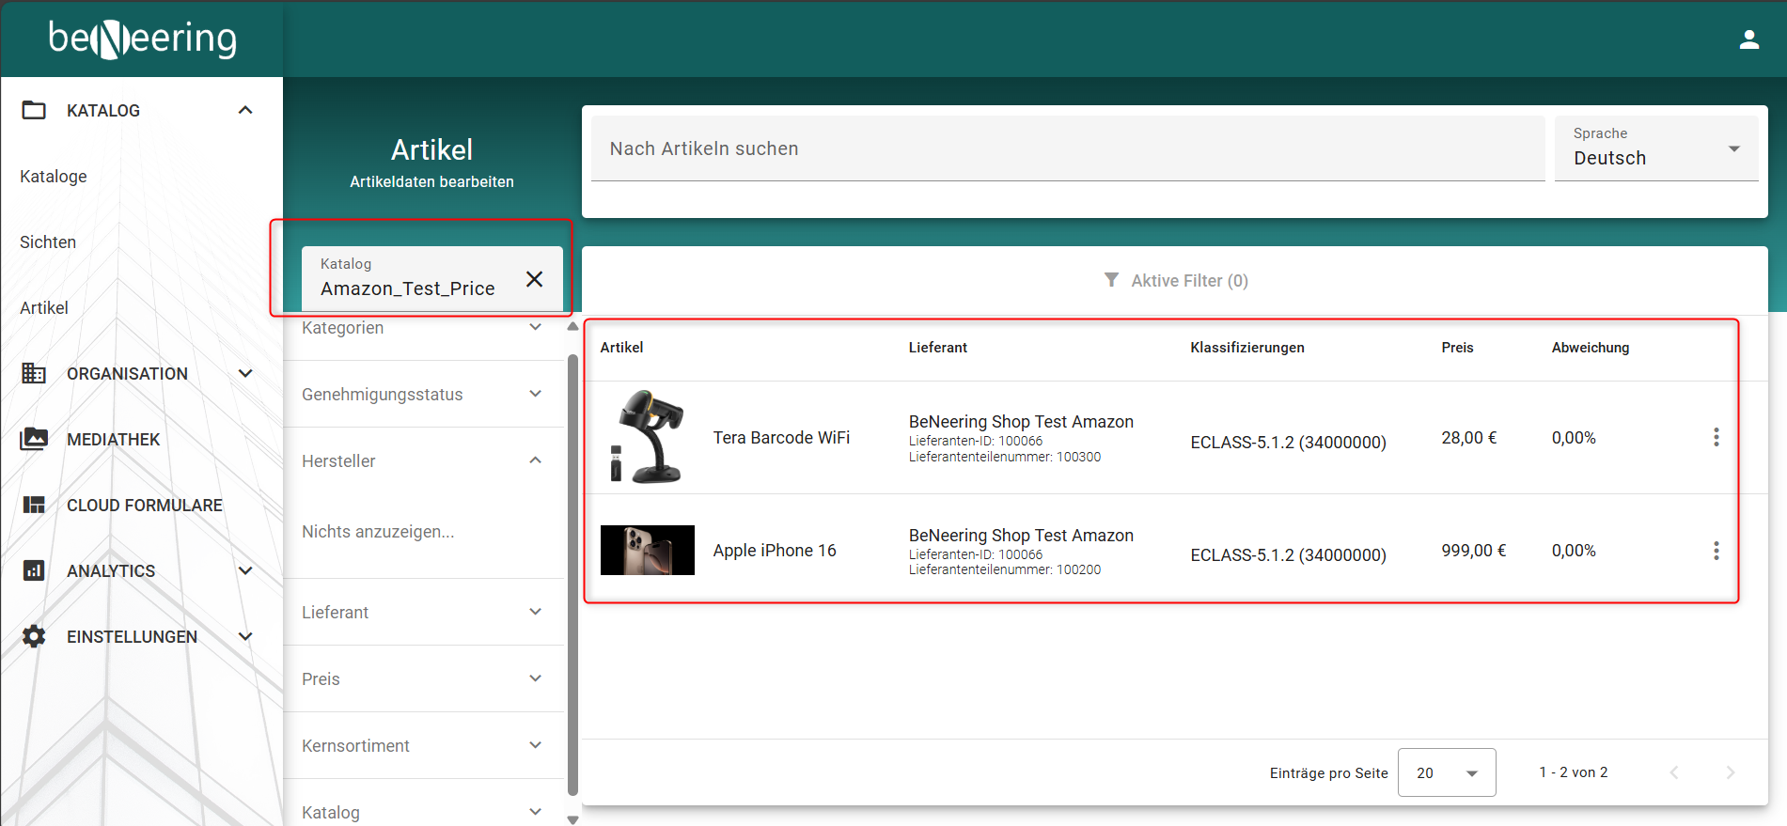Open the entries per page dropdown
This screenshot has width=1787, height=826.
tap(1446, 772)
